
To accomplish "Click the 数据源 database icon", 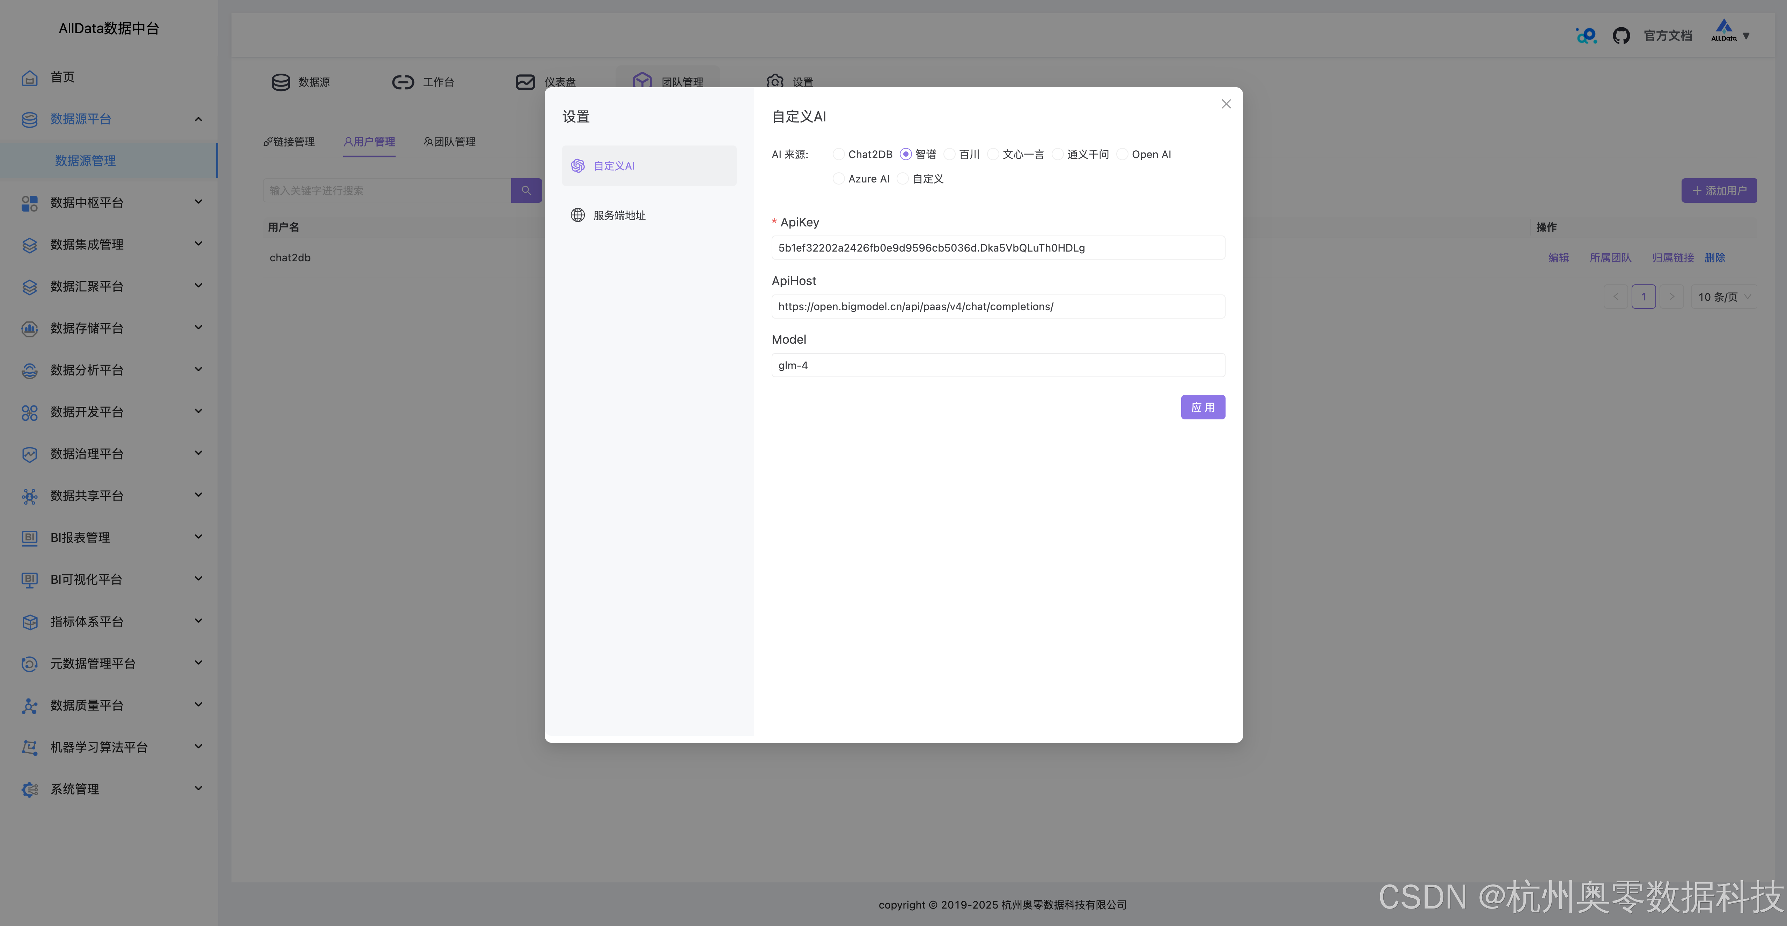I will (x=280, y=82).
